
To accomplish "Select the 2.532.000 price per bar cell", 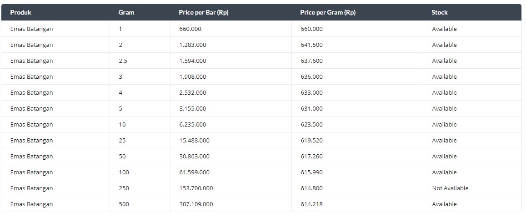I will [193, 93].
